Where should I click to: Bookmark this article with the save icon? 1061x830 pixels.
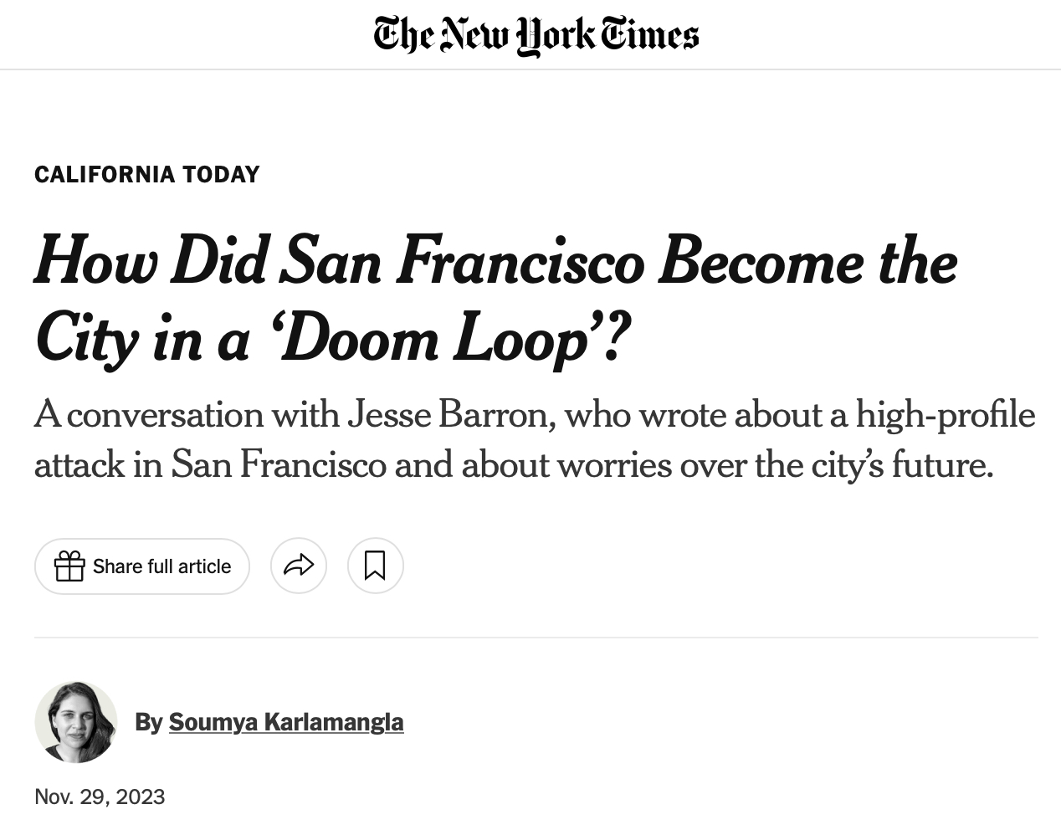[x=375, y=566]
